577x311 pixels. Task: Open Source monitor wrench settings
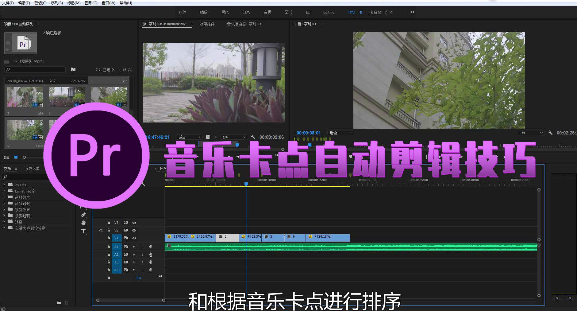(x=253, y=137)
